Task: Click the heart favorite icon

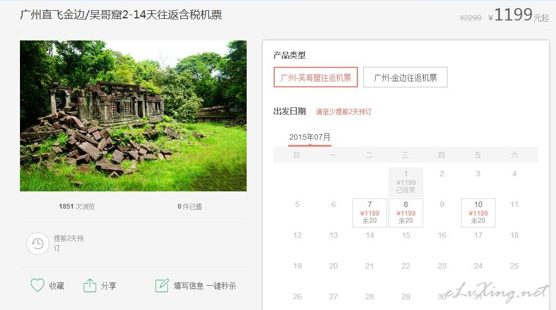Action: (37, 285)
